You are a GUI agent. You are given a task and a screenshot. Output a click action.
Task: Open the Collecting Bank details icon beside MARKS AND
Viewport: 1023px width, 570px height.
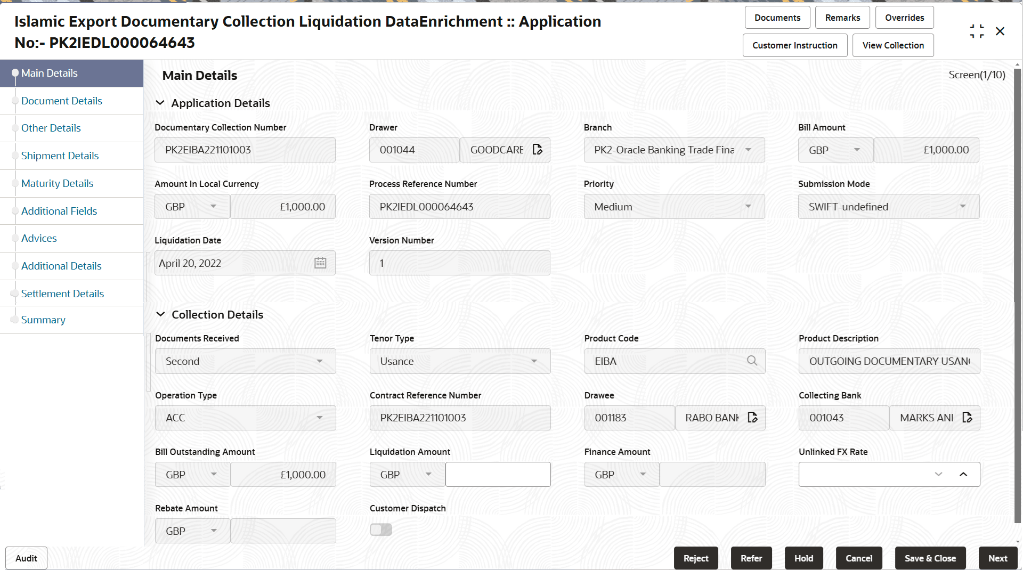coord(968,418)
